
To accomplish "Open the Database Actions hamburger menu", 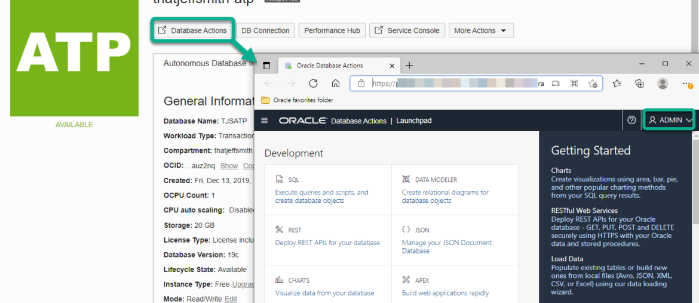I will tap(264, 120).
